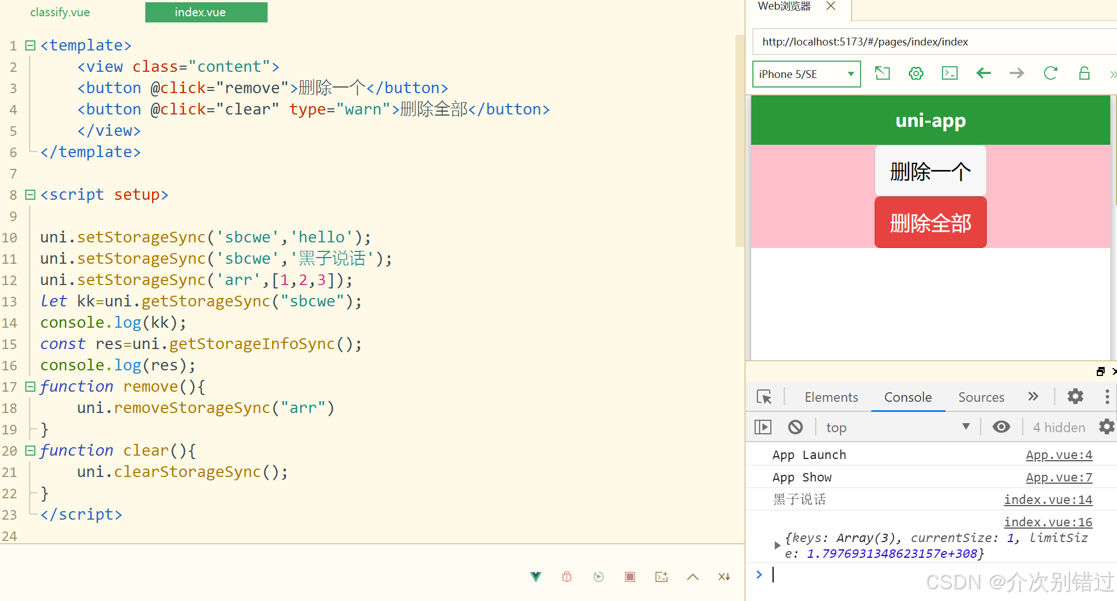
Task: Undock devtools with the restore icon
Action: (1100, 371)
